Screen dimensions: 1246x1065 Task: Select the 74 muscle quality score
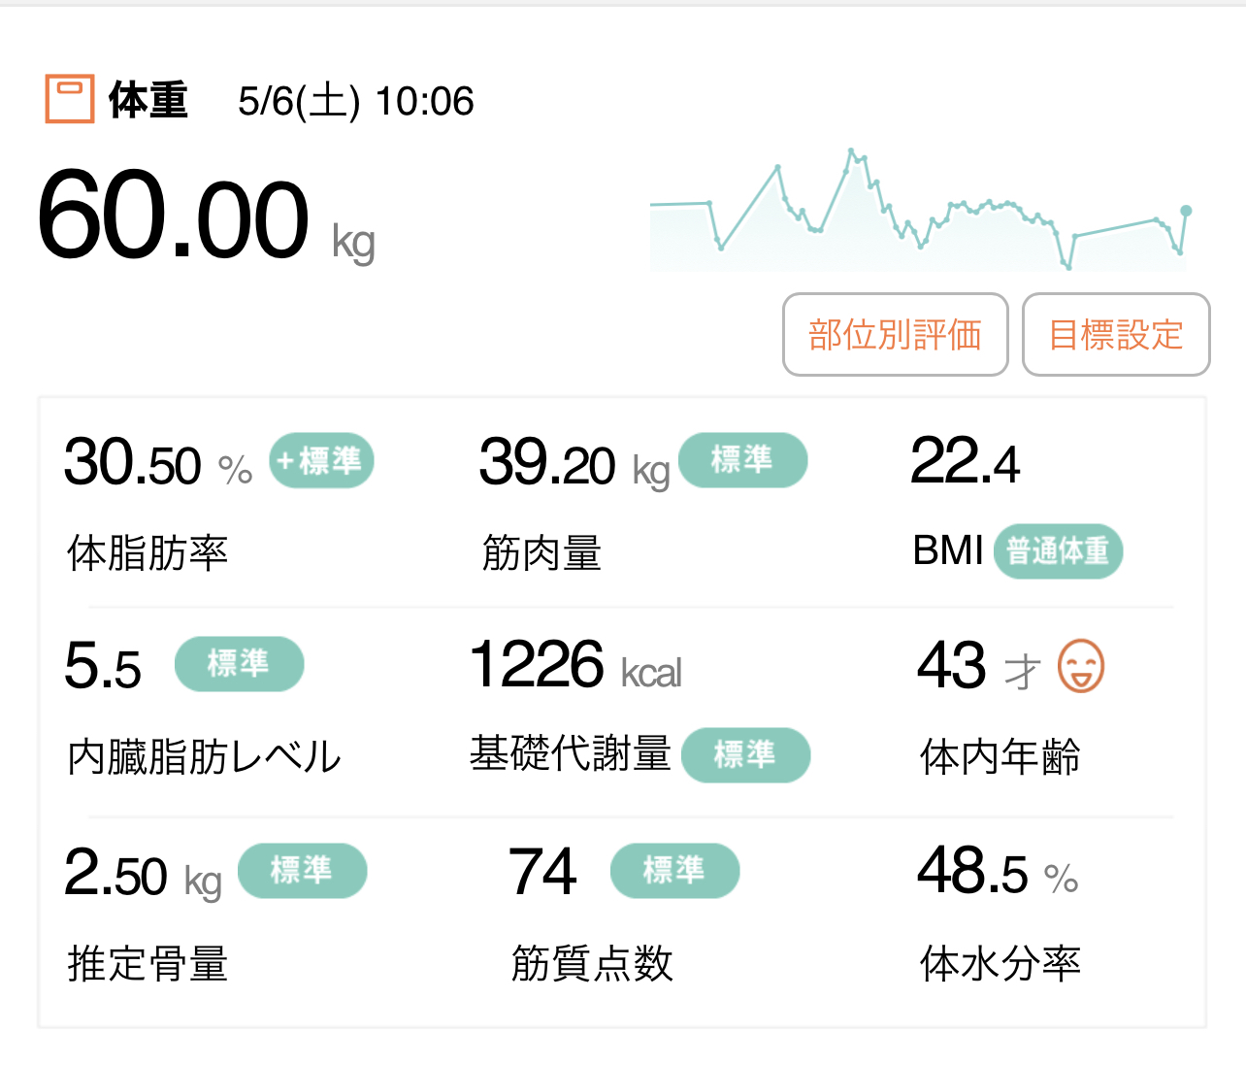tap(542, 871)
